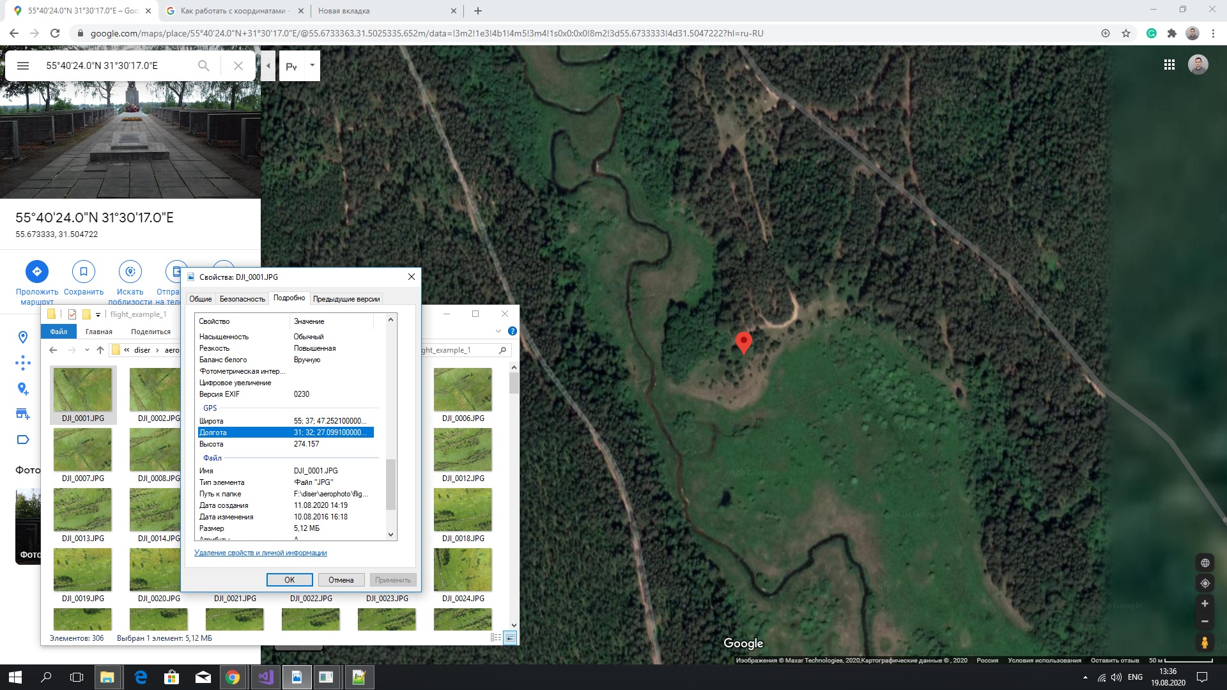1227x690 pixels.
Task: Click the properties list scrollbar thumb
Action: tap(390, 484)
